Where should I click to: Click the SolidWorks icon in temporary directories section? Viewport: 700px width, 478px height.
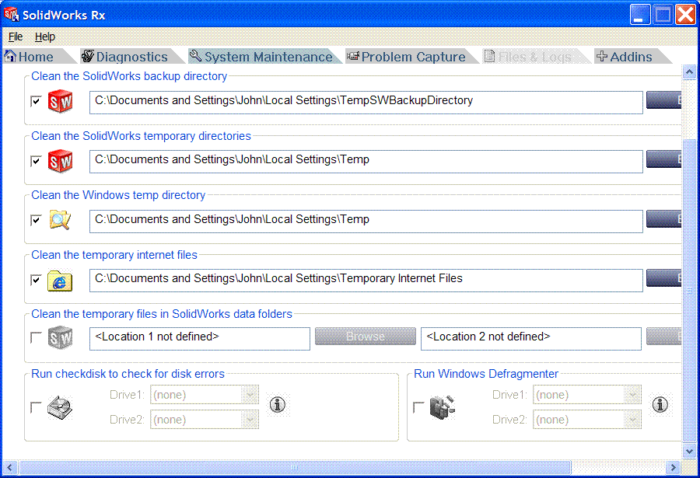[x=60, y=162]
